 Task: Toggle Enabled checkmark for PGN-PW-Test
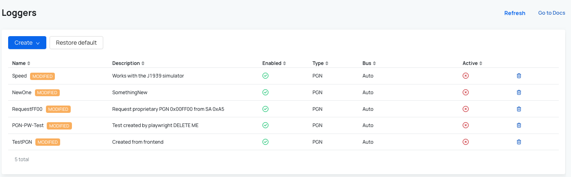(x=265, y=125)
